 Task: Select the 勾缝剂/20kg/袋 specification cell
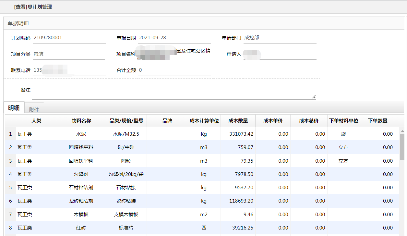tap(126, 174)
